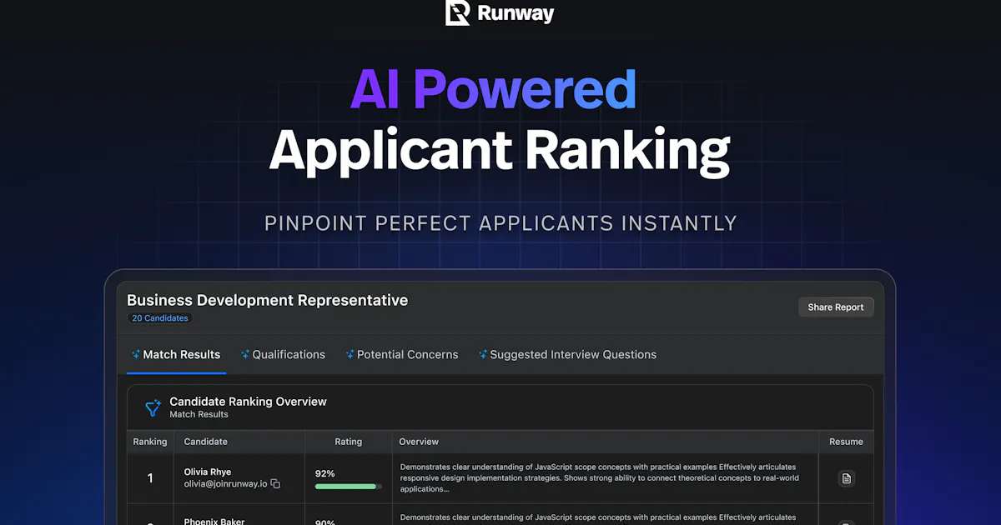The image size is (1001, 525).
Task: Open the Potential Concerns tab
Action: [402, 355]
